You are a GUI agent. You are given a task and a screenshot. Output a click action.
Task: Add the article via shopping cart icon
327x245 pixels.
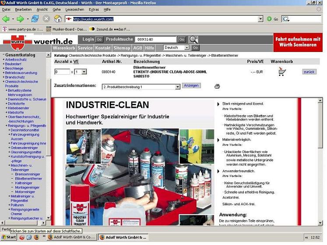tap(282, 72)
